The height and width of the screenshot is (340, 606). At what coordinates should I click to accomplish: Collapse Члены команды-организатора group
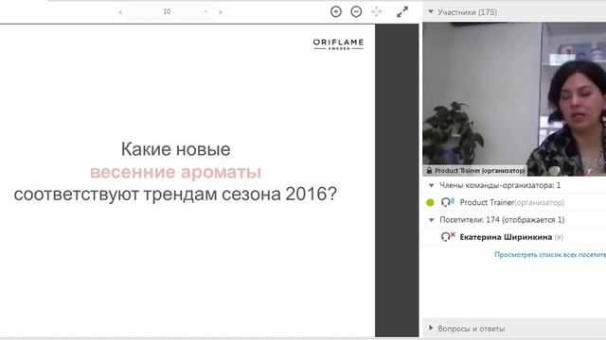click(x=432, y=185)
